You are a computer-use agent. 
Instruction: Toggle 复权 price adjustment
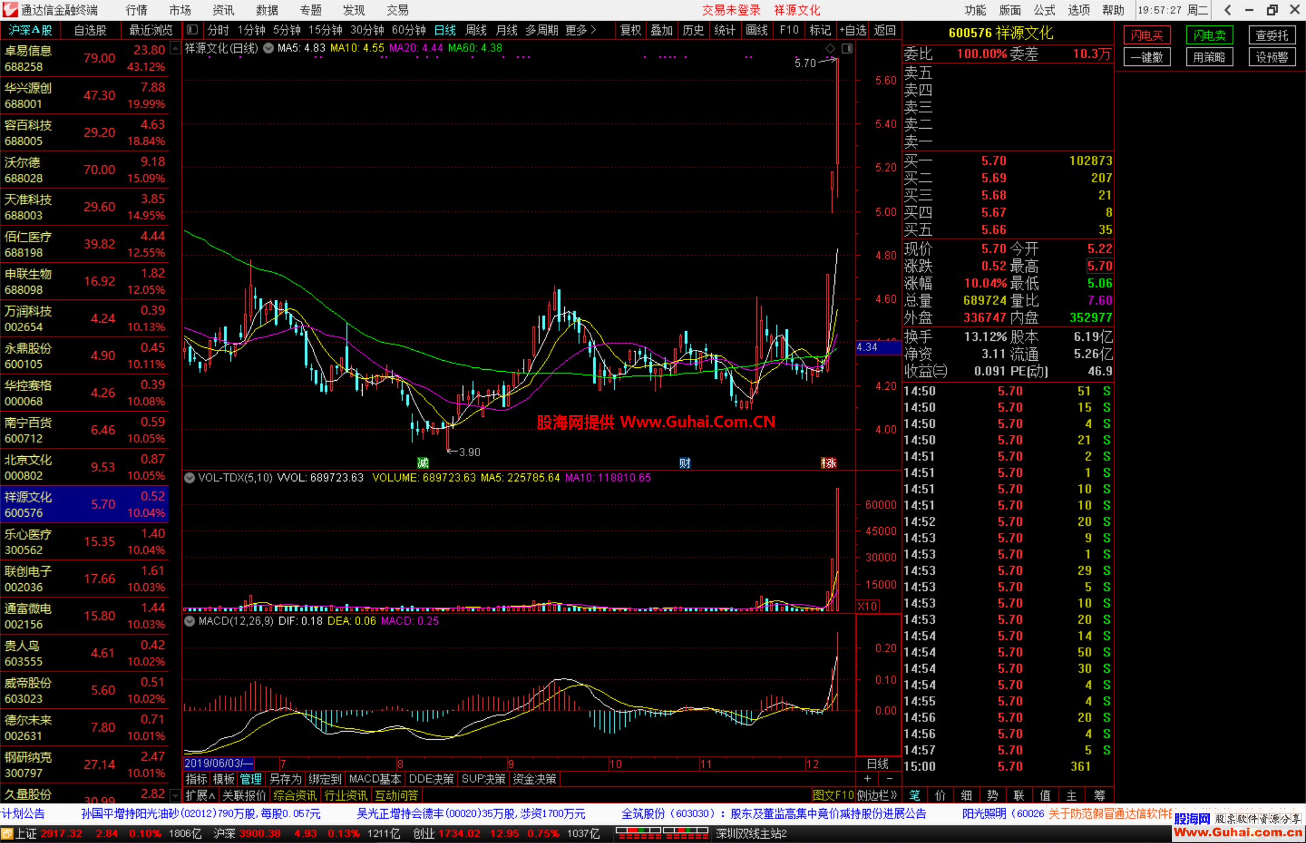[x=631, y=30]
